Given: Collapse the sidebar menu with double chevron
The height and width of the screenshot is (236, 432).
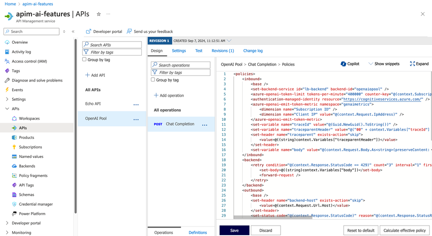Looking at the screenshot, I should click(73, 31).
